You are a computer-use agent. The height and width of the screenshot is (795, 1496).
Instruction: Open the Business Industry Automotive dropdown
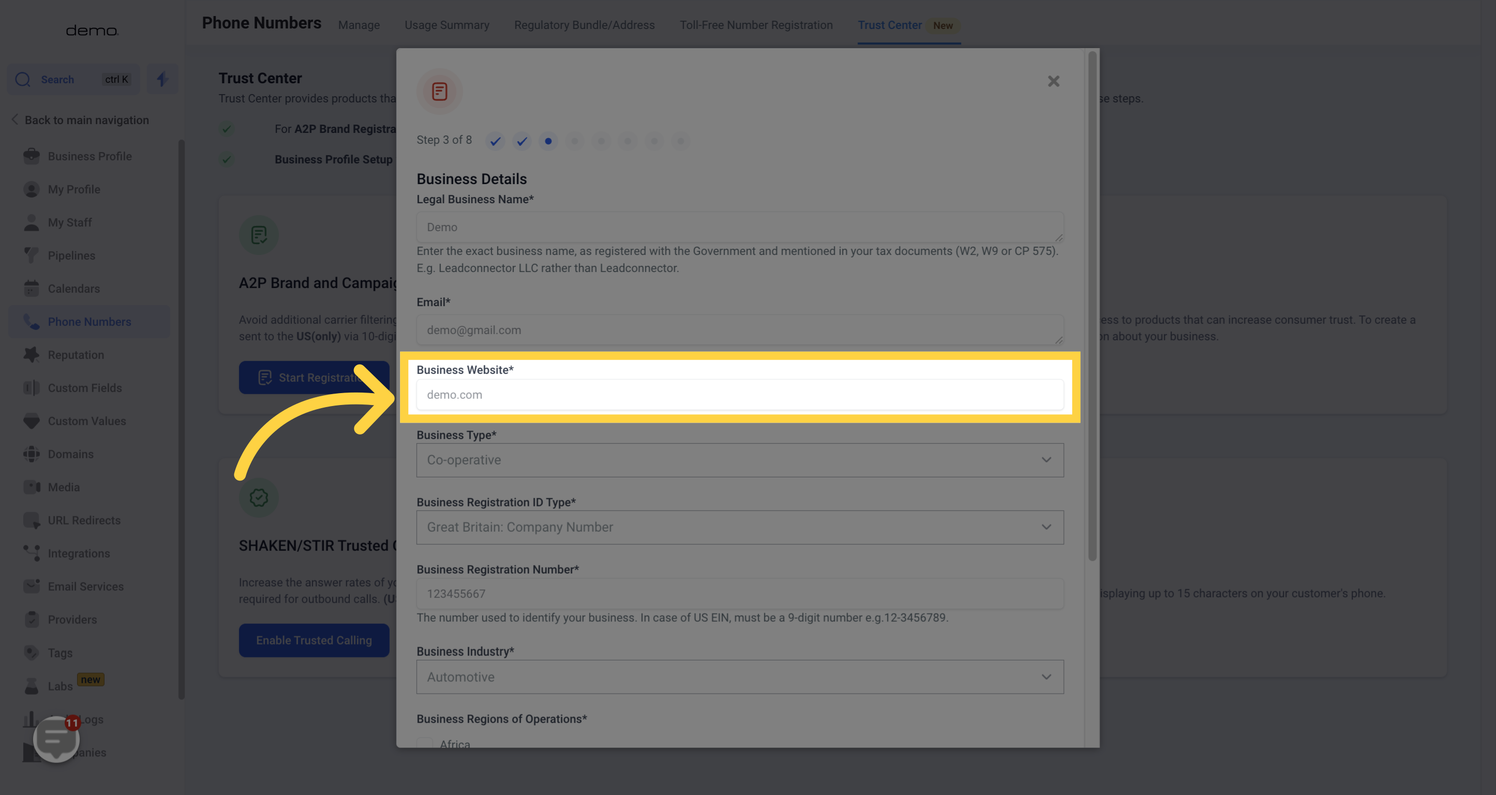point(740,677)
